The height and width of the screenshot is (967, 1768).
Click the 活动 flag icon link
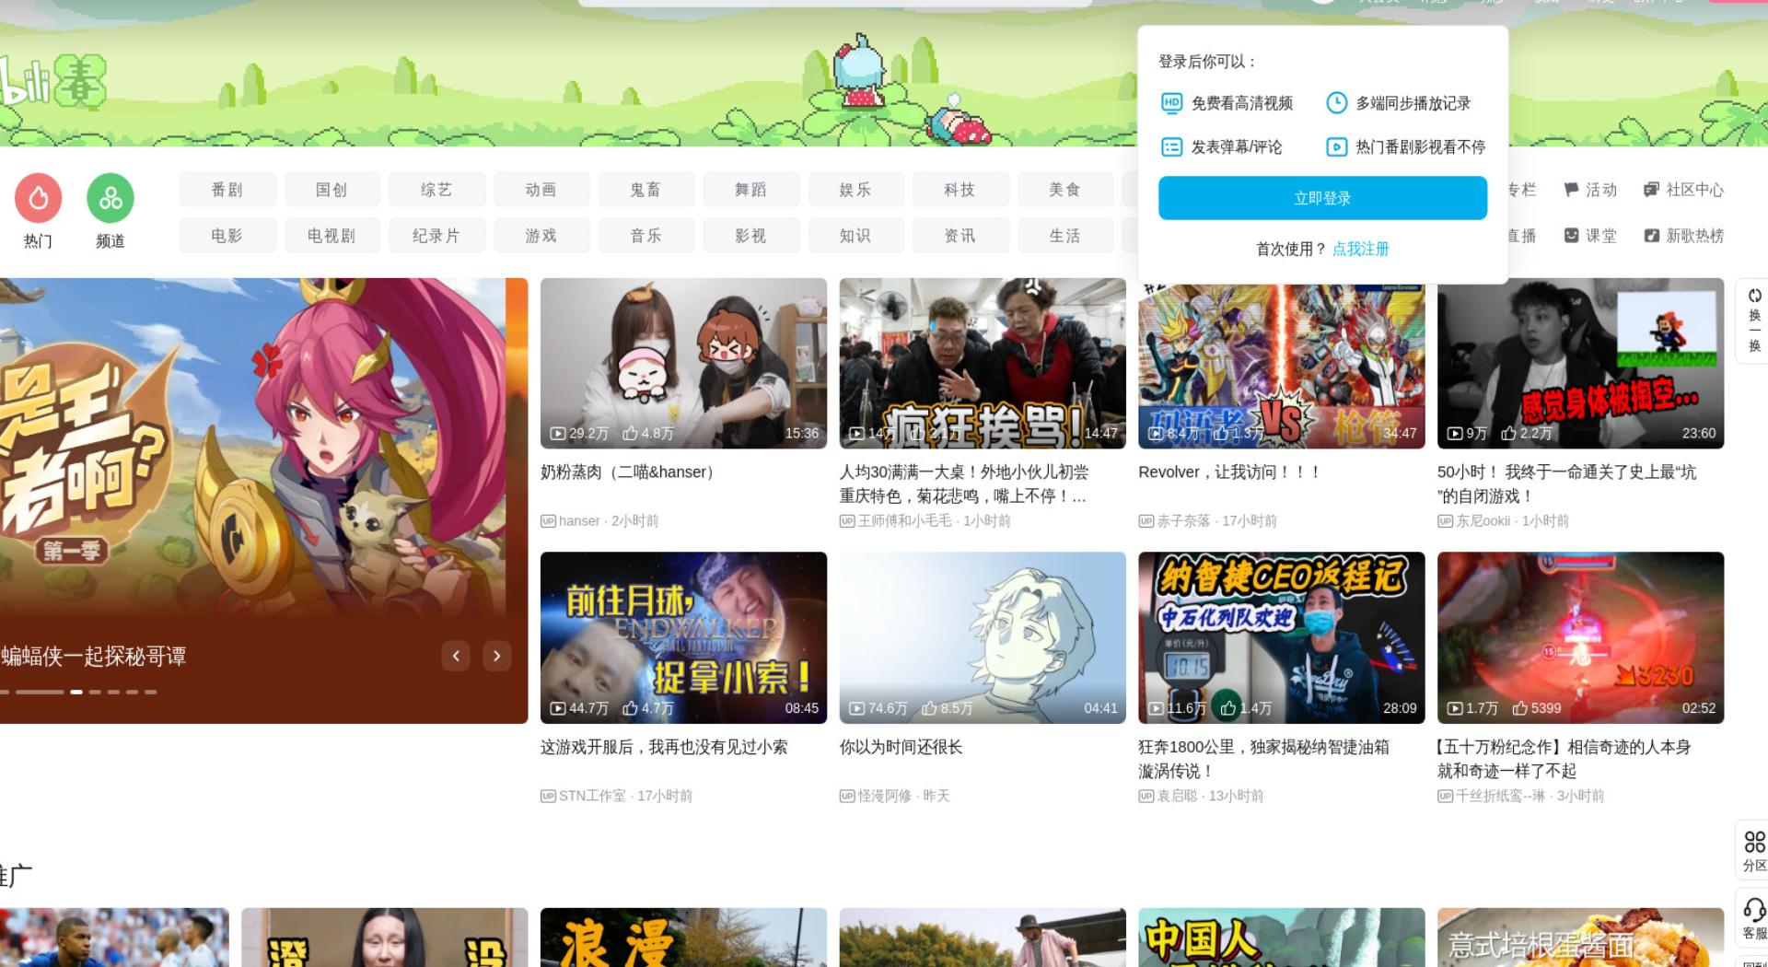[1590, 190]
